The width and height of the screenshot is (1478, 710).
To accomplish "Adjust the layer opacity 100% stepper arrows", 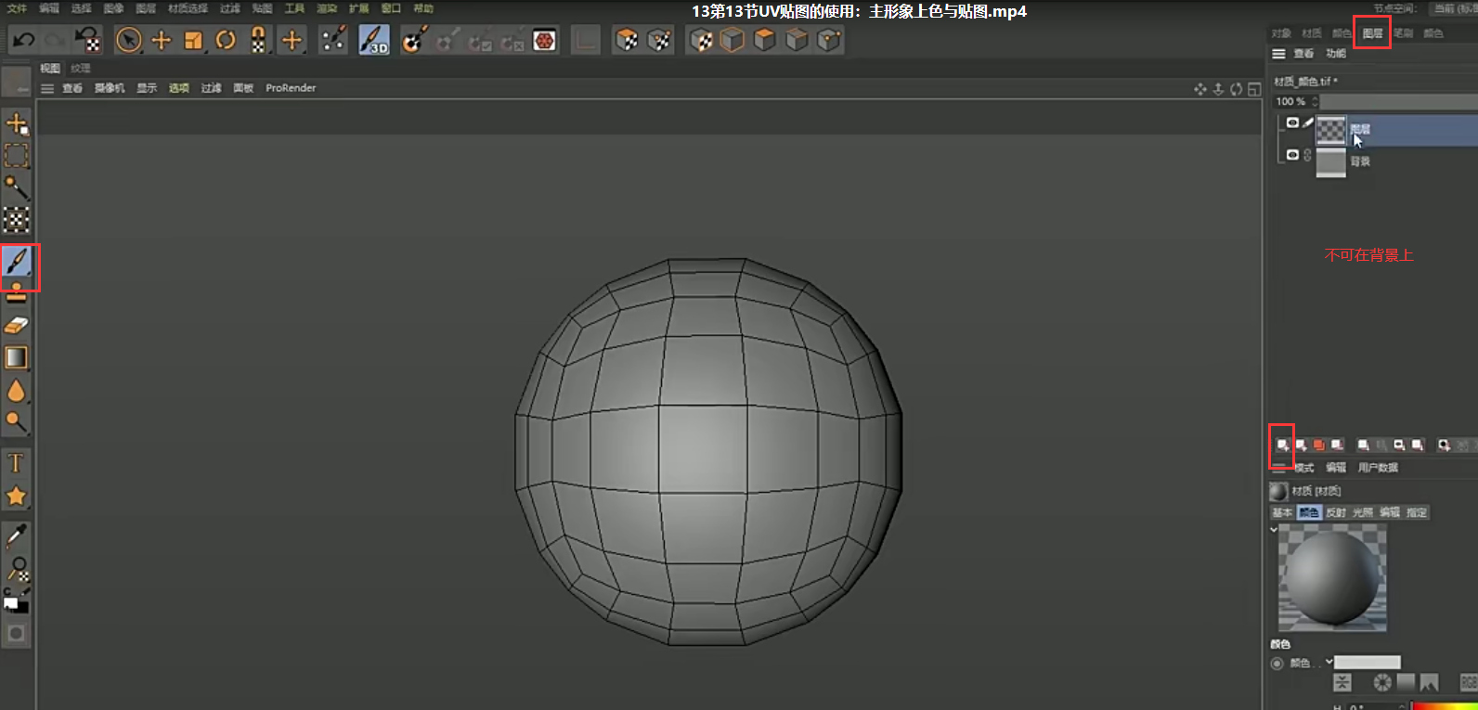I will point(1315,101).
